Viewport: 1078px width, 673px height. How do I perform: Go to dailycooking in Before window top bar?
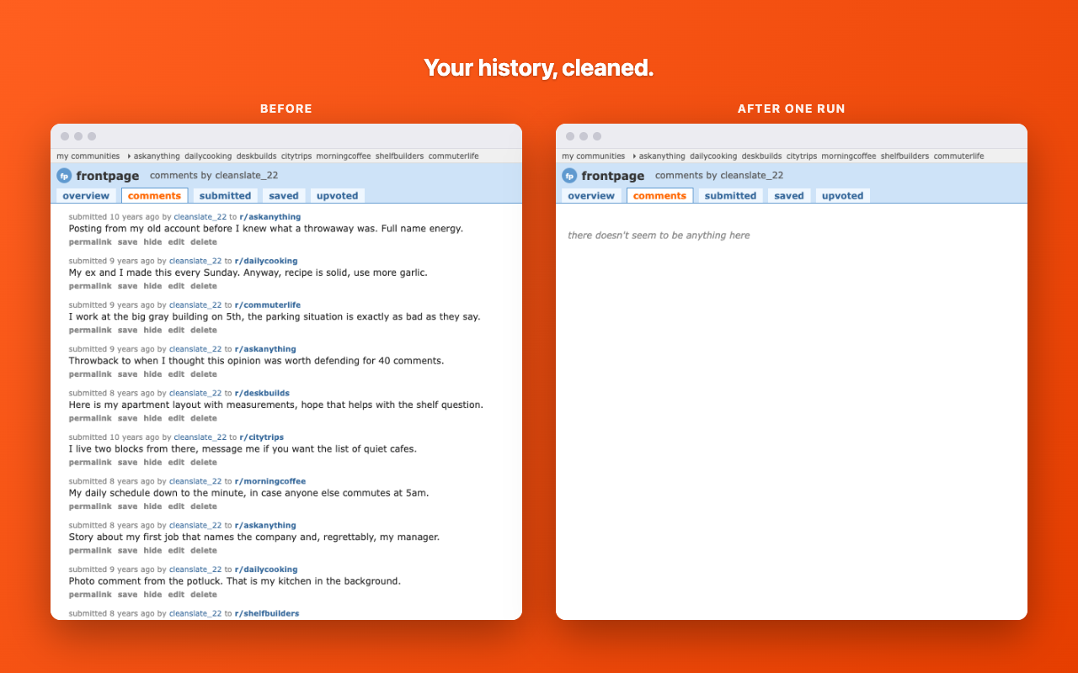point(208,156)
